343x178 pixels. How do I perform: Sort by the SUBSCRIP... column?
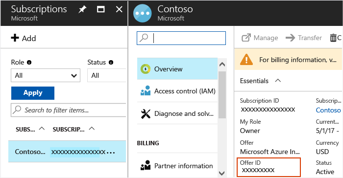point(73,129)
